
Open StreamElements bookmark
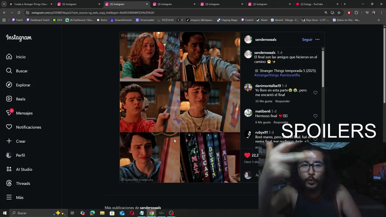[x=121, y=20]
